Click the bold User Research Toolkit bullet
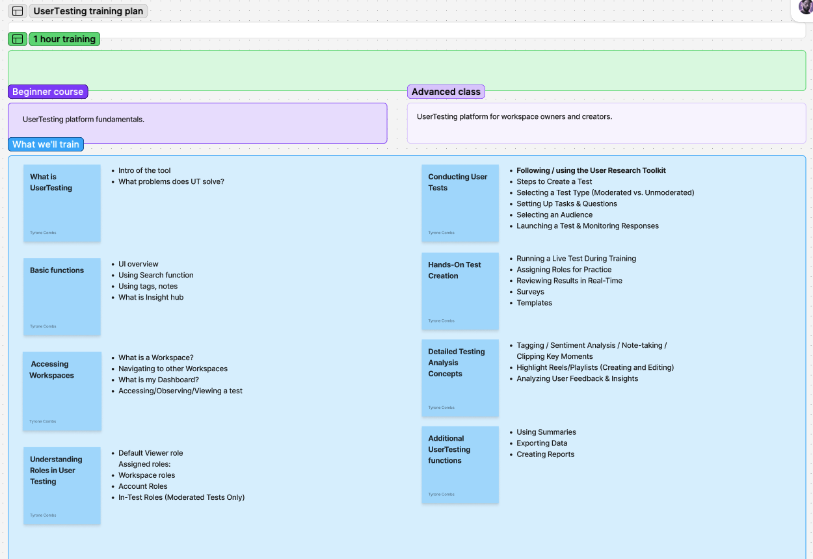813x559 pixels. (591, 170)
